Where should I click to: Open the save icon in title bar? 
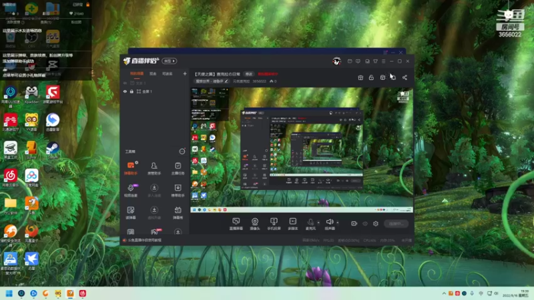coord(367,61)
